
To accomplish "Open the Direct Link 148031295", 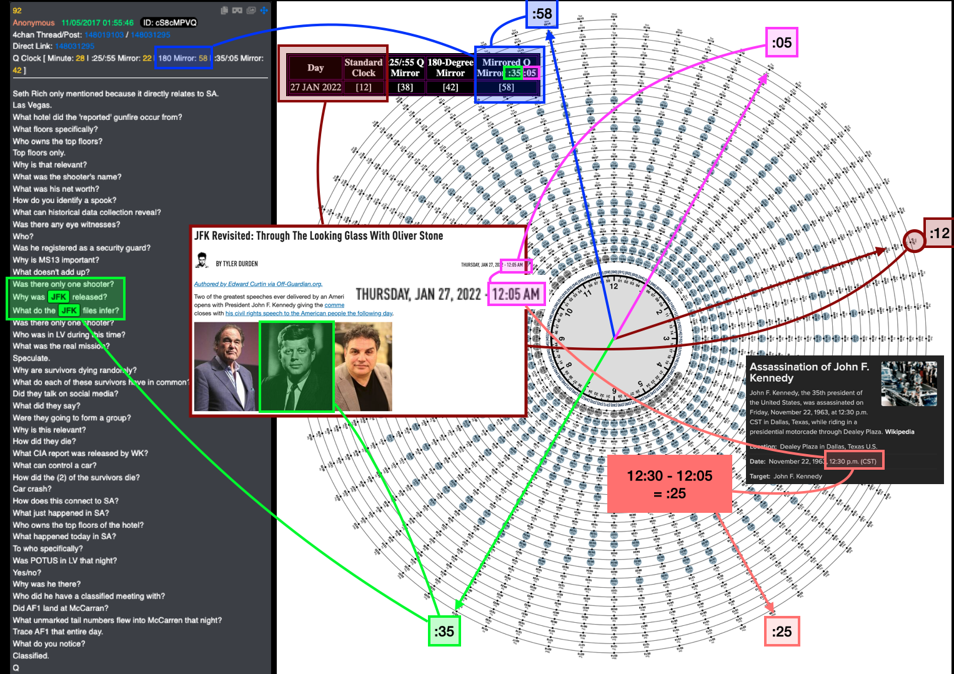I will pos(74,46).
